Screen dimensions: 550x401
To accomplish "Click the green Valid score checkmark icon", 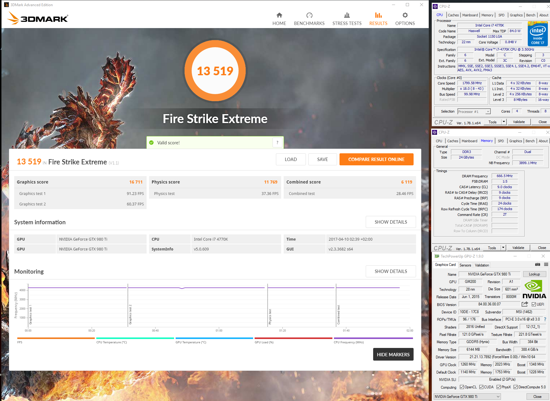I will [151, 143].
